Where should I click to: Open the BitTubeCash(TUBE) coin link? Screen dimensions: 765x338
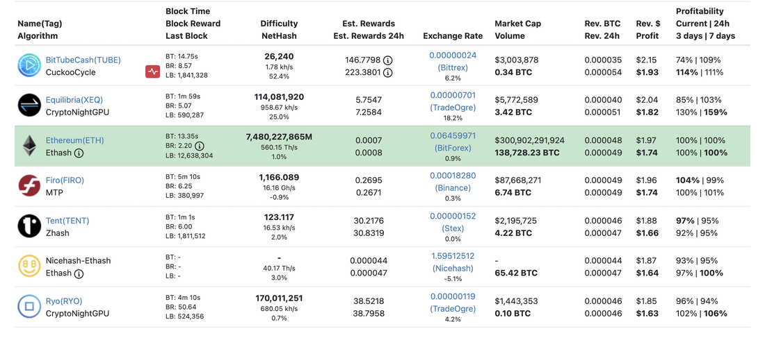(83, 60)
